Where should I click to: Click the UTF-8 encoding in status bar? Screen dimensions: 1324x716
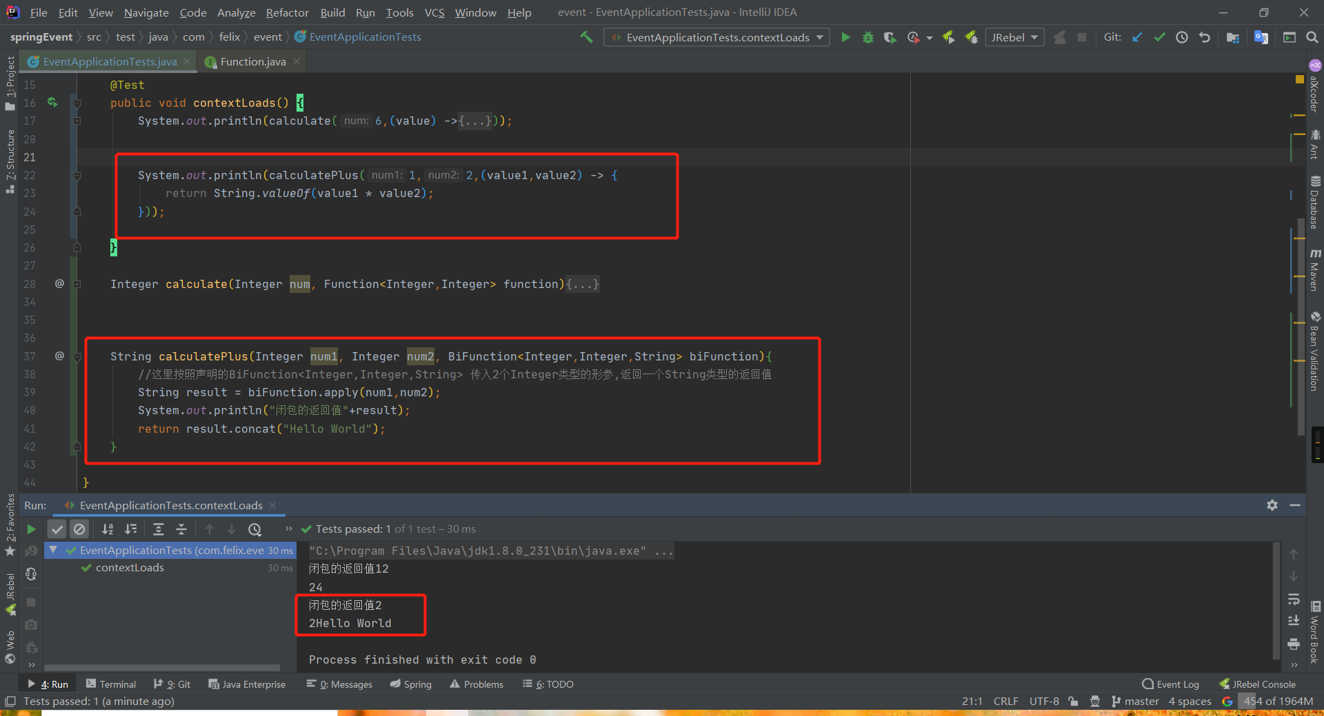click(x=1044, y=701)
